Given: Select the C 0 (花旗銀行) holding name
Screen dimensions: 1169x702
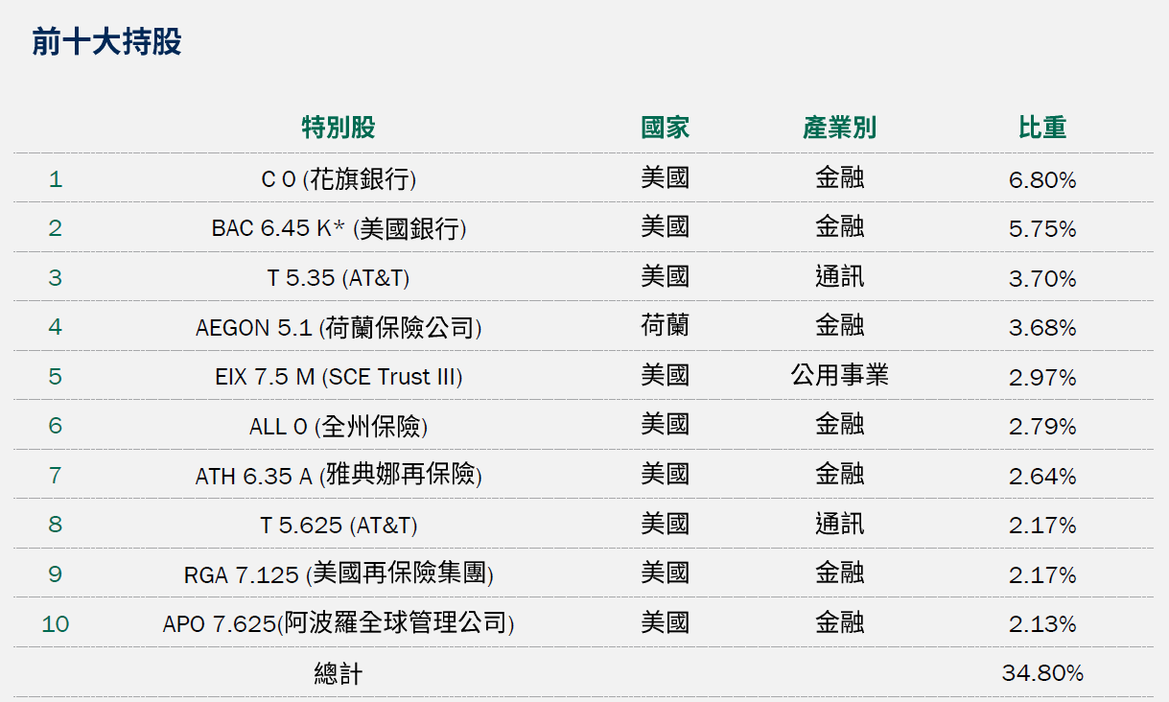Looking at the screenshot, I should [339, 179].
